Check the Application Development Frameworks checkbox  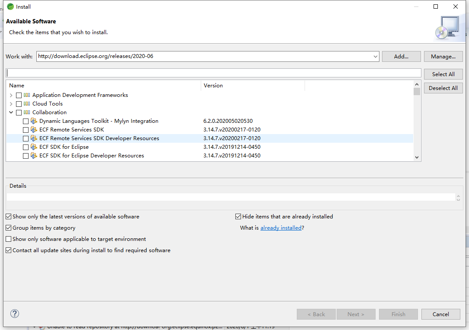tap(19, 95)
